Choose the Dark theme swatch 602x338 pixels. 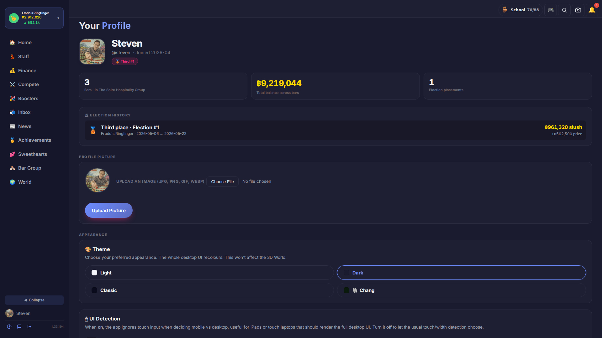[346, 273]
